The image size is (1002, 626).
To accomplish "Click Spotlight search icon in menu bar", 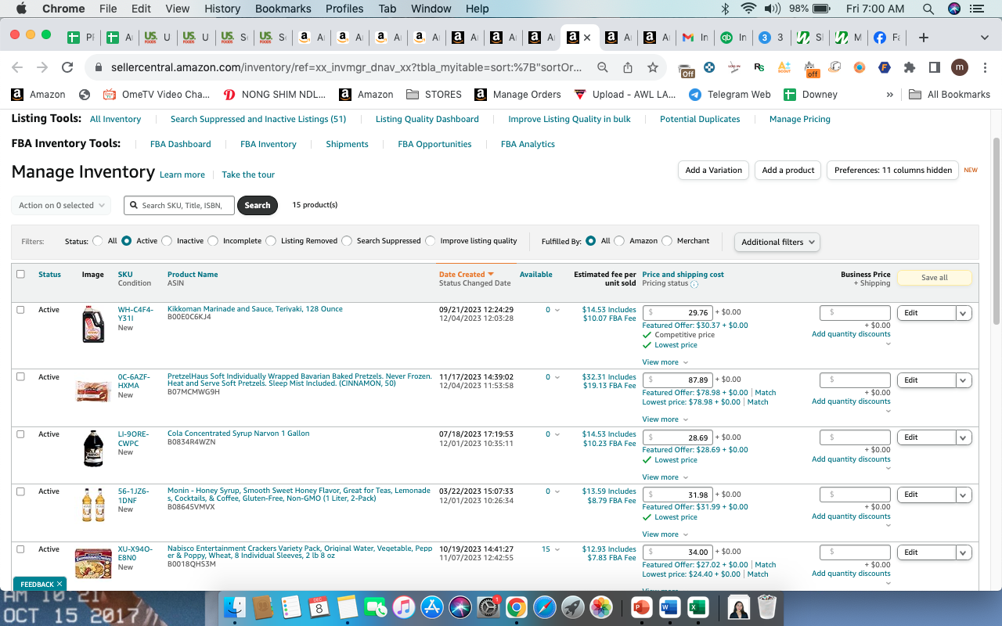I will click(928, 9).
